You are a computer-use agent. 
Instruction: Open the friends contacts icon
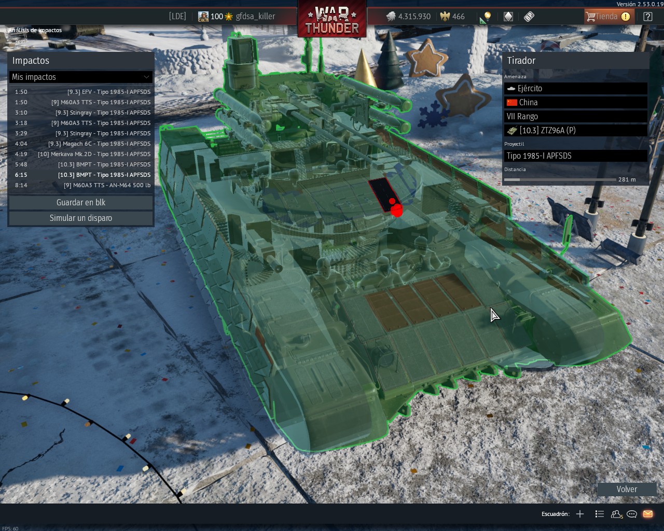616,514
